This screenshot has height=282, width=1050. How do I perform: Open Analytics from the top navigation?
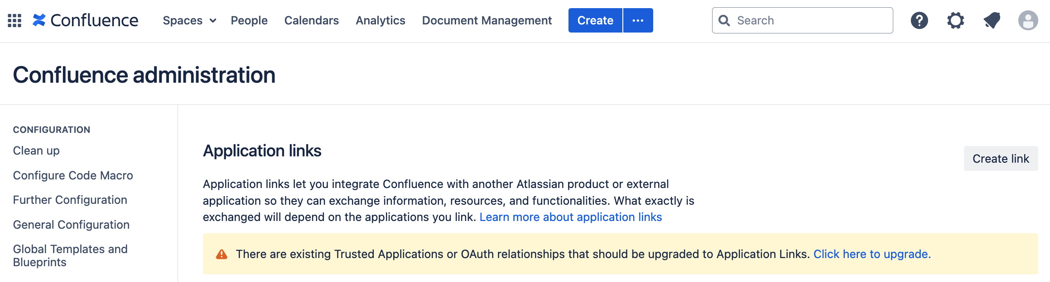tap(381, 20)
